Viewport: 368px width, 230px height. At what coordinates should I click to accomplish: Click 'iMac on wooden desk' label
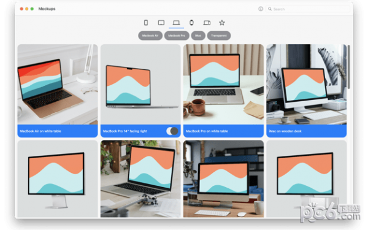coord(285,131)
